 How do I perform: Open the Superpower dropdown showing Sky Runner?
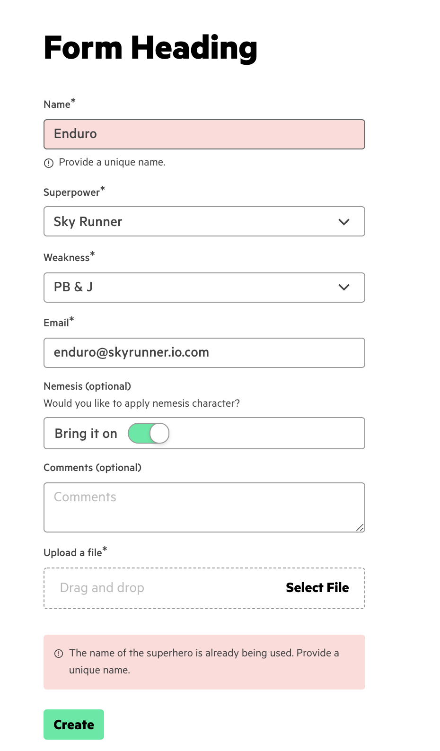(x=204, y=221)
